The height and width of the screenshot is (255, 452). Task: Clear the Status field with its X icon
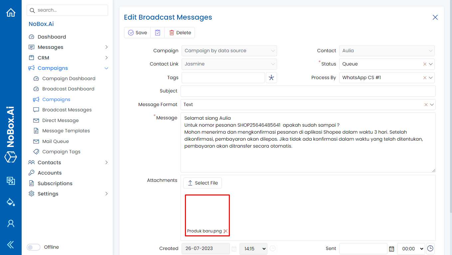pos(425,64)
